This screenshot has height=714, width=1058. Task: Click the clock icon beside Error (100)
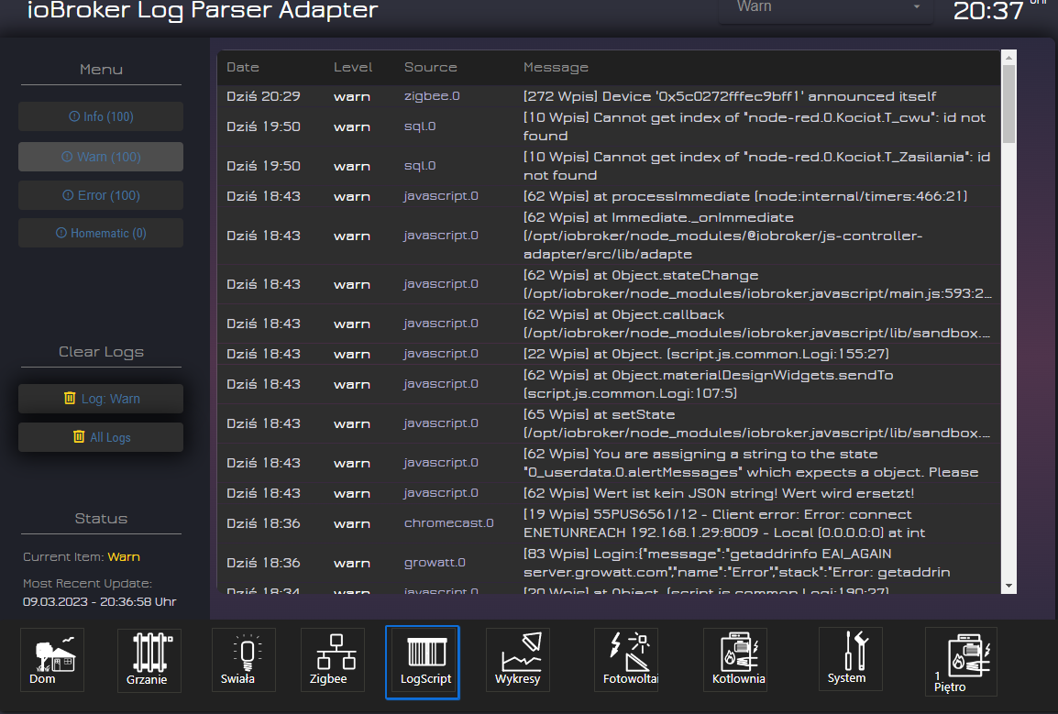click(x=68, y=195)
